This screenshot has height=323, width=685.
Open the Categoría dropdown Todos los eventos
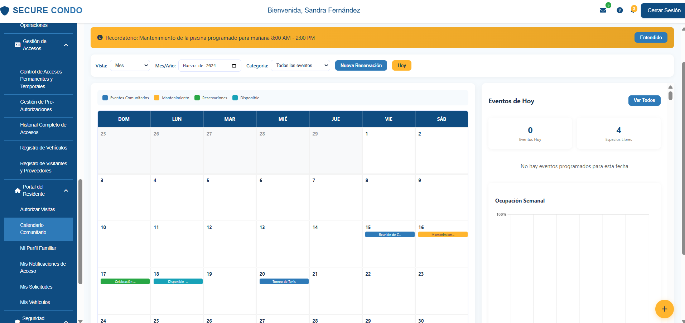coord(300,66)
